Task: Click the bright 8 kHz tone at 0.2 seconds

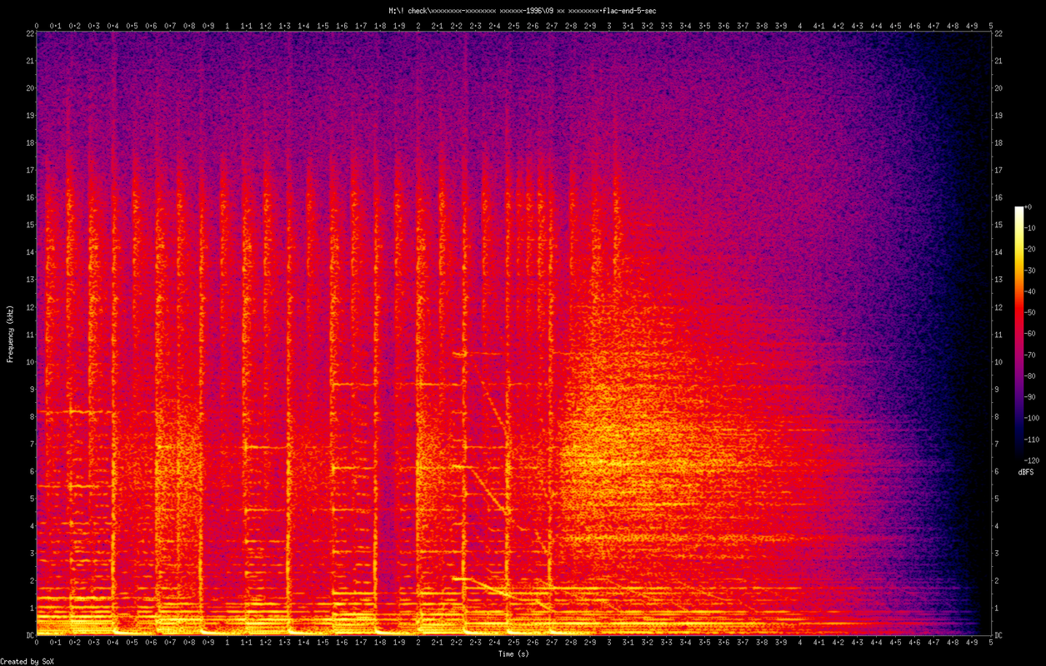Action: (x=77, y=411)
